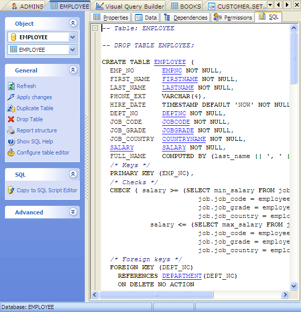Click the Permissions tab users icon
301x312 pixels.
pos(217,17)
